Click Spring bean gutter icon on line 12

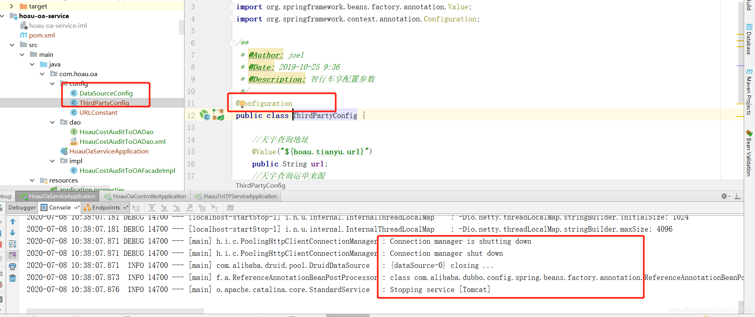click(x=205, y=116)
